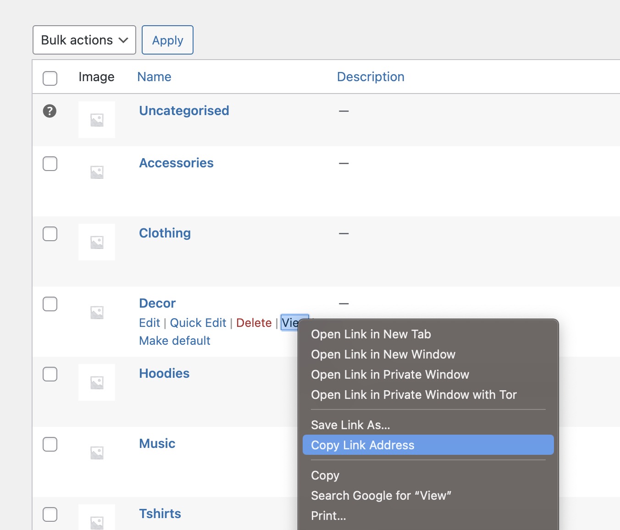Click Quick Edit under Decor

[198, 323]
